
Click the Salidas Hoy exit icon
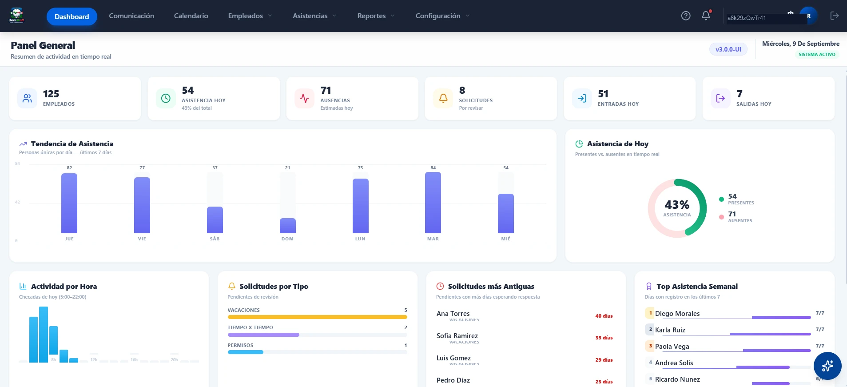click(x=720, y=98)
